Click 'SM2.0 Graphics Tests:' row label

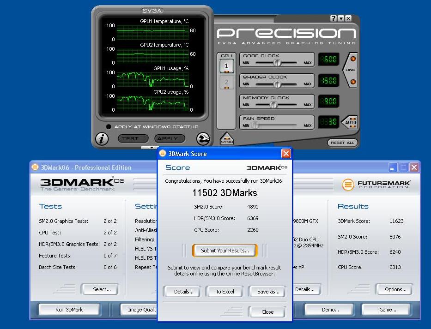(x=63, y=221)
